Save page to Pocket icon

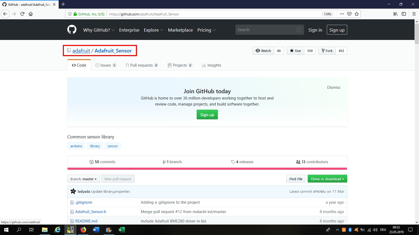pyautogui.click(x=349, y=14)
